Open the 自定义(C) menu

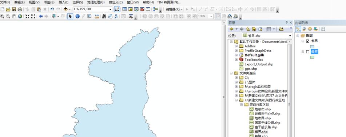116,2
